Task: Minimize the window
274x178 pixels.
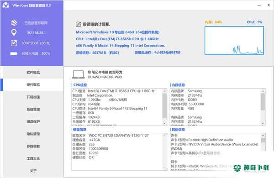Action: point(259,5)
